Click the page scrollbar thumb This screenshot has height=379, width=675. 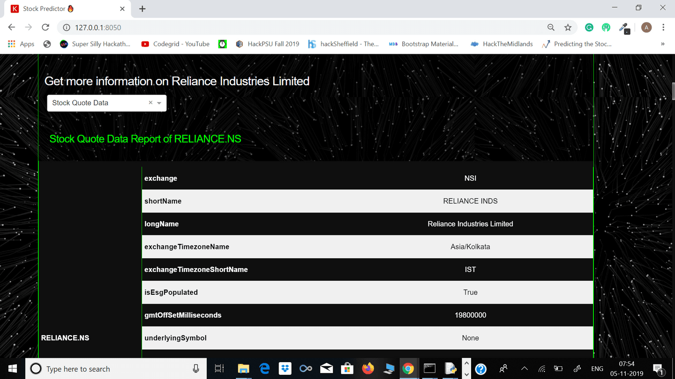point(673,91)
